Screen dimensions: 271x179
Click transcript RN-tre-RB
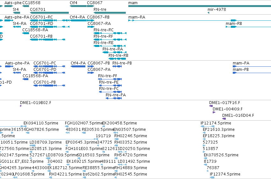(x=117, y=58)
